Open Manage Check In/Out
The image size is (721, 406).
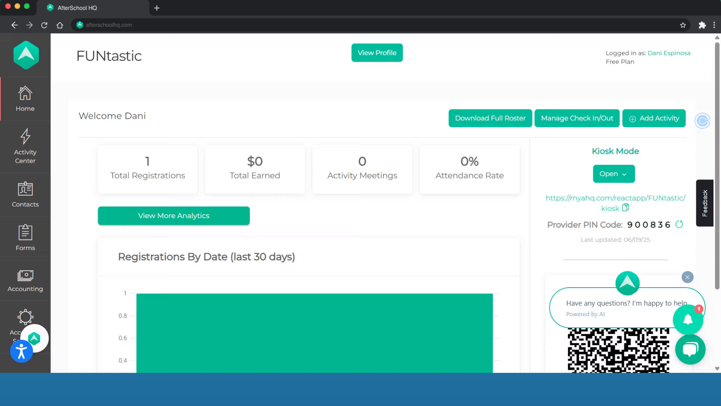click(x=577, y=118)
